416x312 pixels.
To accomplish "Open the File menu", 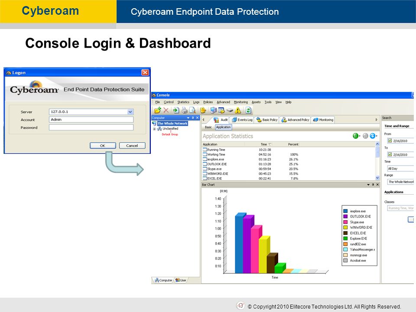I will pos(157,102).
